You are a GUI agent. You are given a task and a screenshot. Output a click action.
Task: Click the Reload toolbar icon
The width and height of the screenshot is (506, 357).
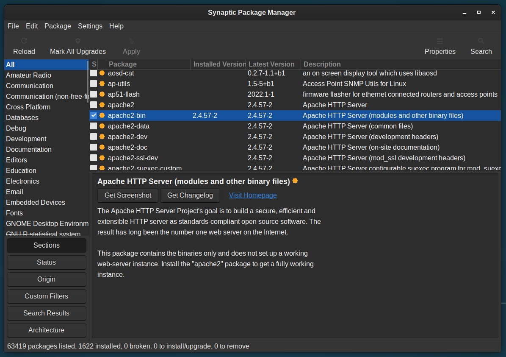(24, 41)
